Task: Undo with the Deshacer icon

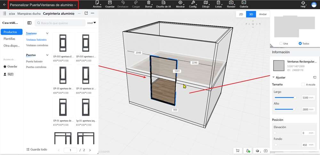Action: [123, 4]
